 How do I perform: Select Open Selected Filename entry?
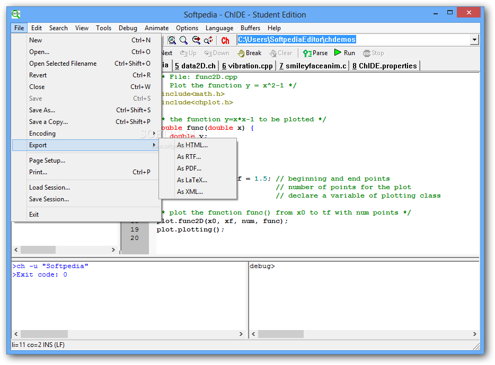[x=86, y=64]
